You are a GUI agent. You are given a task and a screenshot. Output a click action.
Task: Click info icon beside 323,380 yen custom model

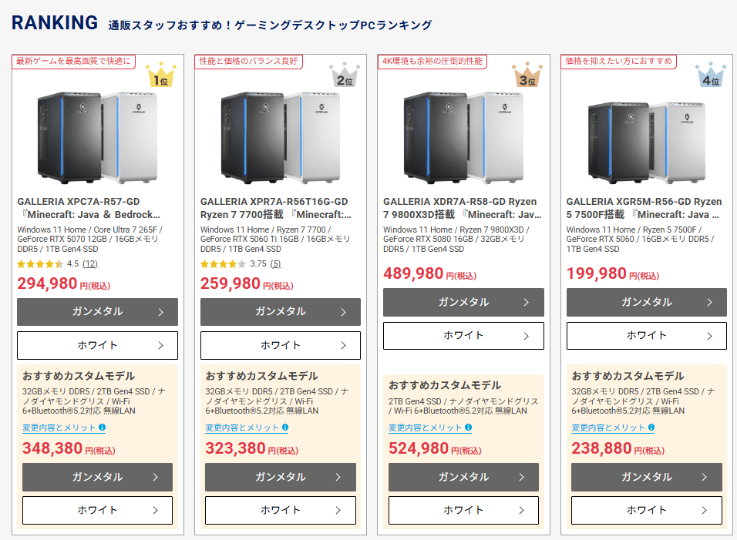point(285,428)
